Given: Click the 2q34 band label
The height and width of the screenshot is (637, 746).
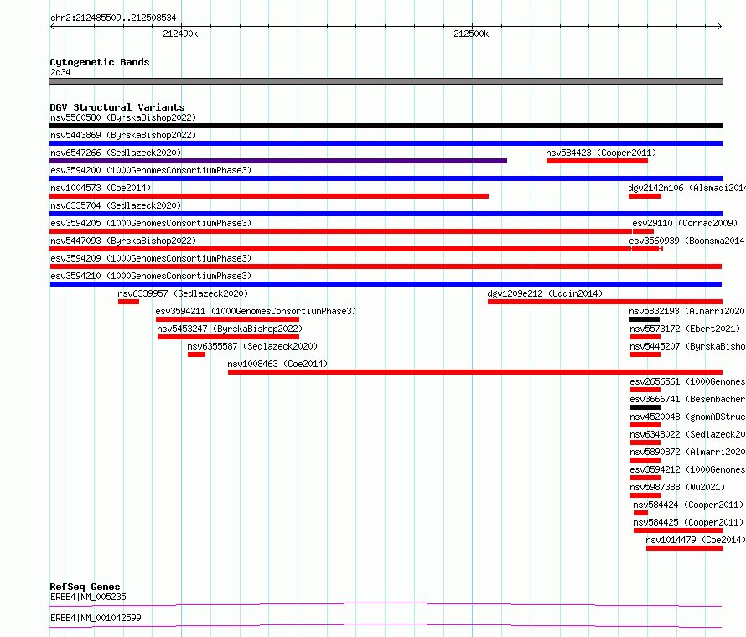Looking at the screenshot, I should [x=60, y=72].
